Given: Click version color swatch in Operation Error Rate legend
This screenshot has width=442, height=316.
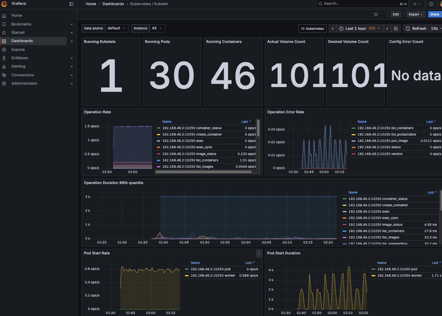Looking at the screenshot, I should pos(354,154).
